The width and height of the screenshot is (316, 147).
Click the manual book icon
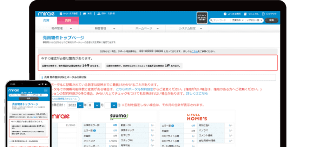click(245, 14)
